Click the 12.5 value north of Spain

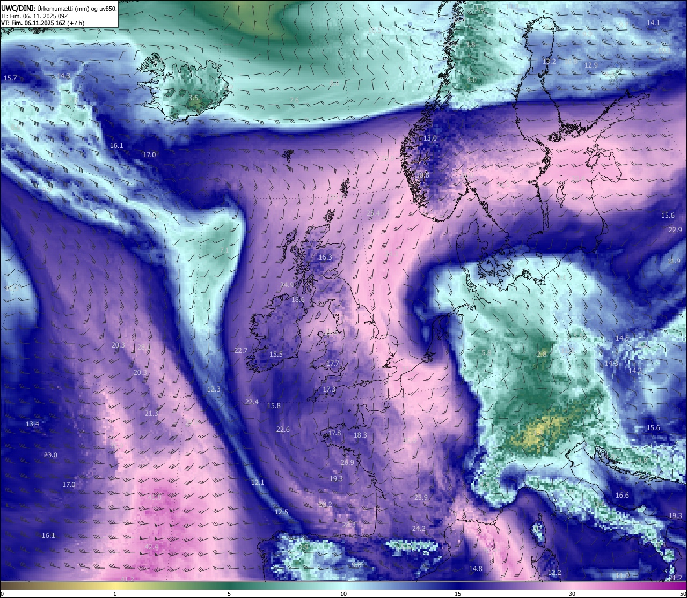281,512
